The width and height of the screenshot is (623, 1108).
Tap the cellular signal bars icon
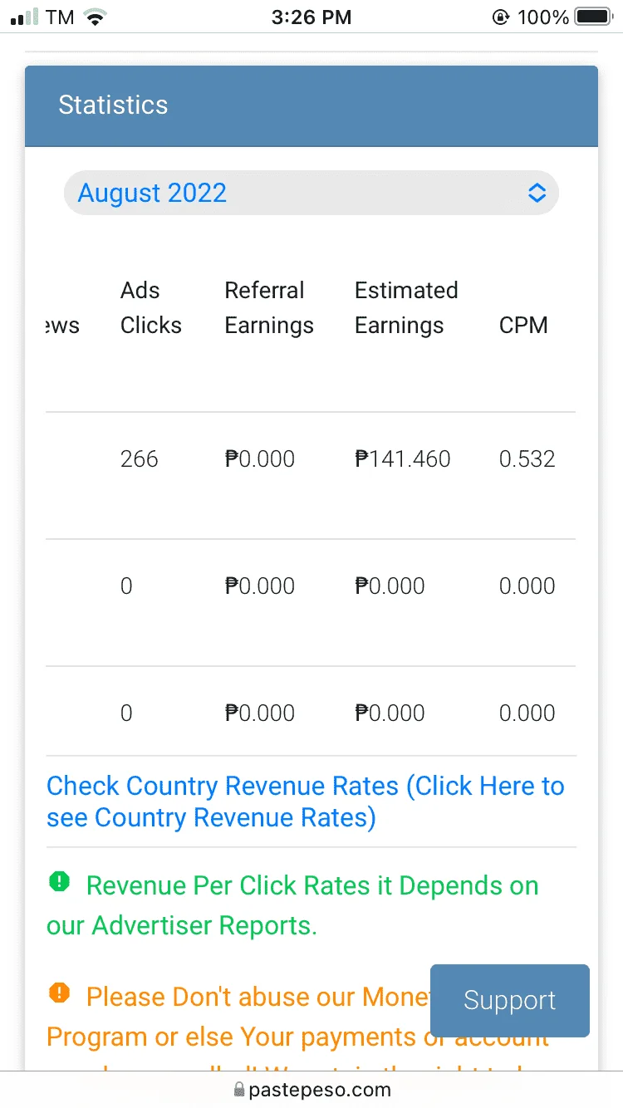25,17
